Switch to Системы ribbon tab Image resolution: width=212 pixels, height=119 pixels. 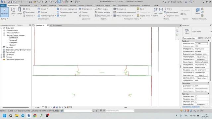click(43, 6)
